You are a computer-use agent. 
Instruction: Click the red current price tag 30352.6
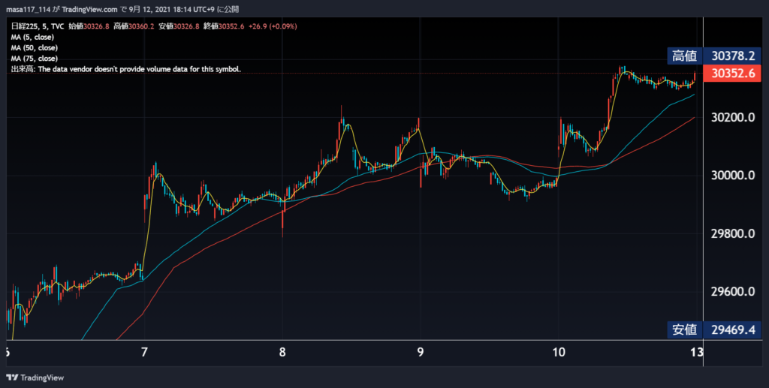click(732, 73)
